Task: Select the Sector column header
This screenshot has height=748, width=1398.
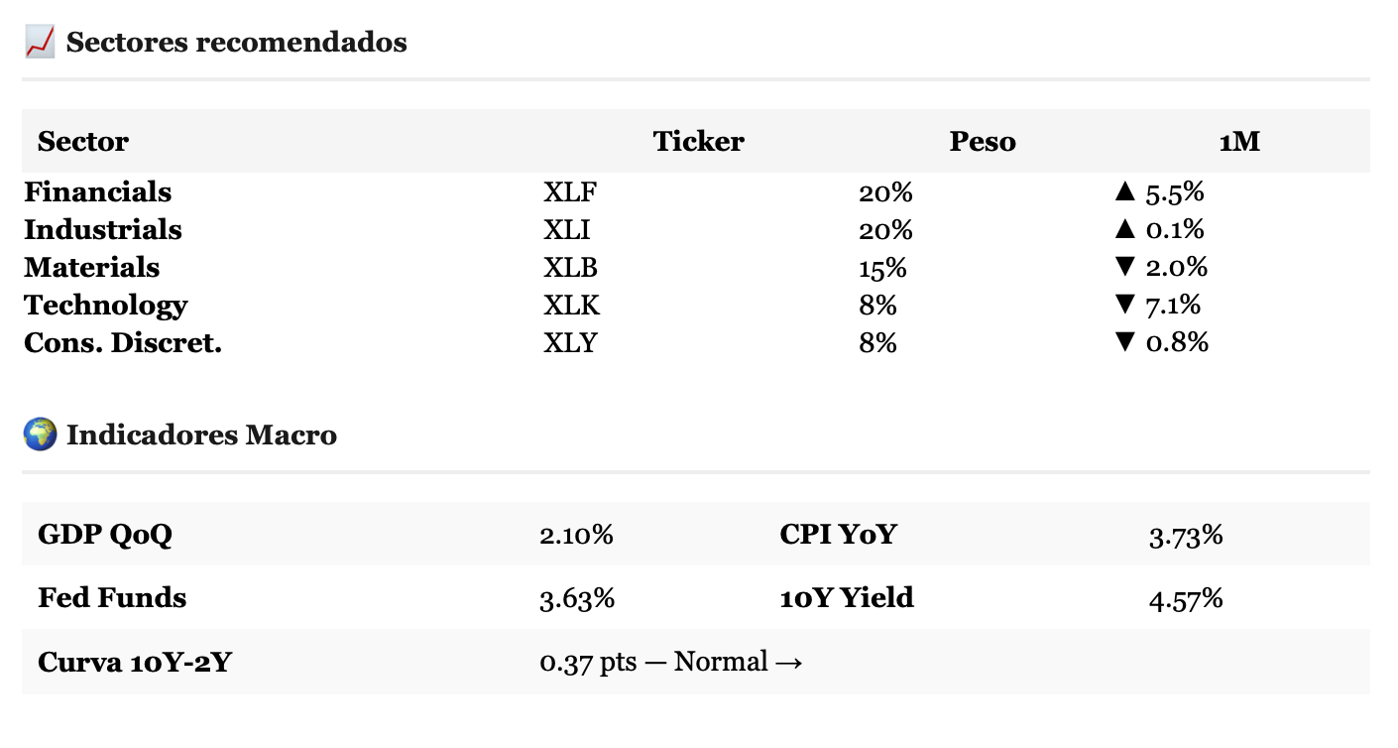Action: (83, 141)
